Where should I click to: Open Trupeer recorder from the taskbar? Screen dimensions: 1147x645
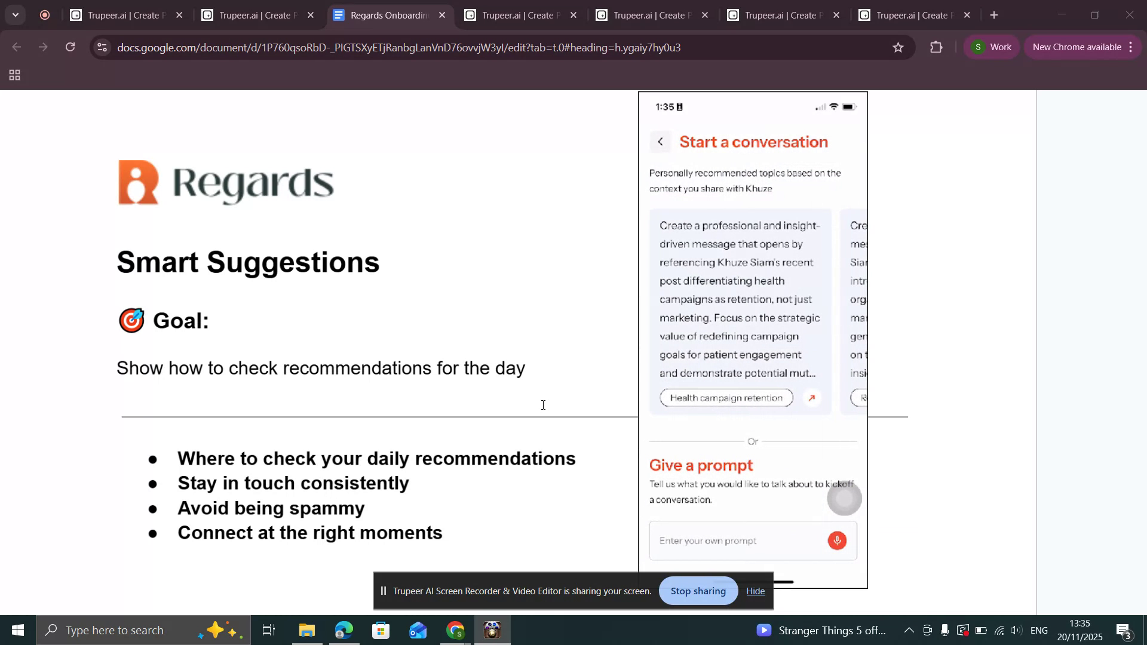(491, 629)
